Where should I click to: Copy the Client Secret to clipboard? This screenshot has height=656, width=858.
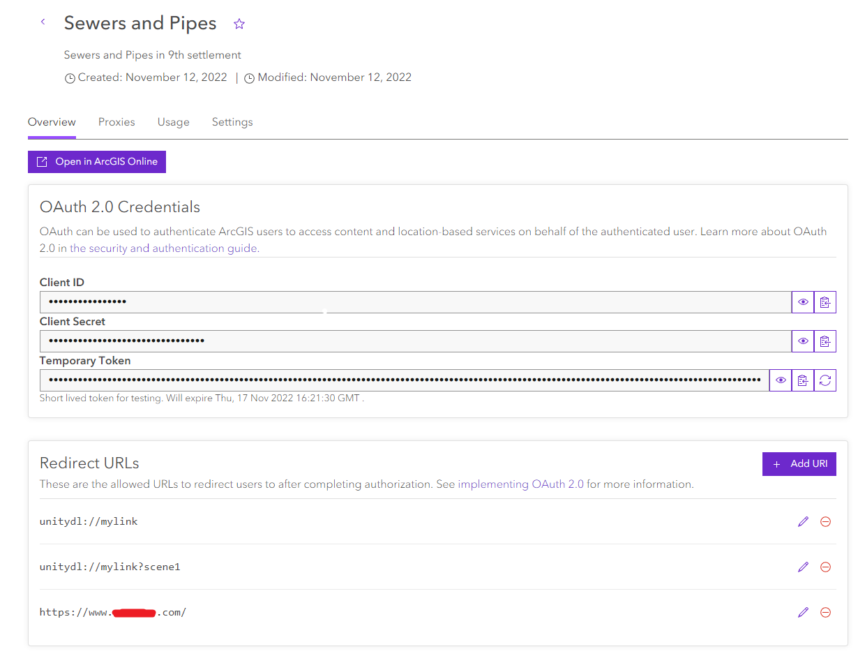coord(825,341)
